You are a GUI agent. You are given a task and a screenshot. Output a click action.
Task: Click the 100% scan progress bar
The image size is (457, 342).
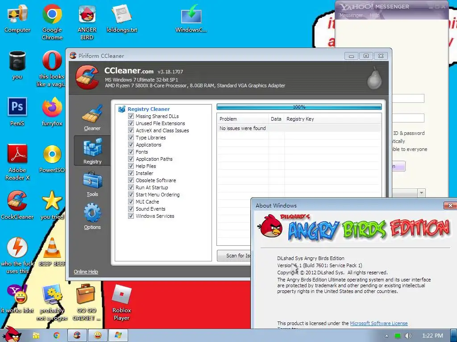[x=299, y=107]
